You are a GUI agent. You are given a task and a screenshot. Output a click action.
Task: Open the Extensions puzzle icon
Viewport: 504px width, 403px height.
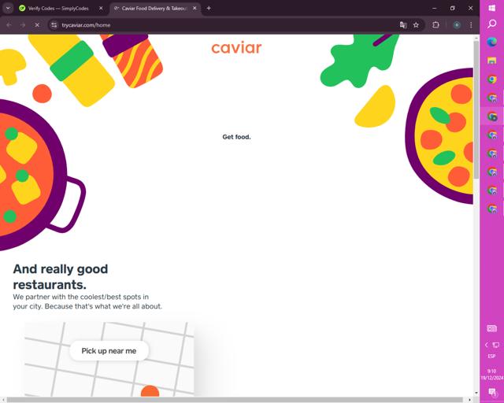(x=435, y=25)
